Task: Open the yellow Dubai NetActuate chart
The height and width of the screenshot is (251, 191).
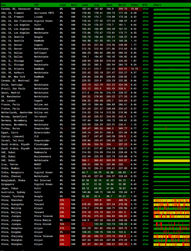Action: coord(172,161)
